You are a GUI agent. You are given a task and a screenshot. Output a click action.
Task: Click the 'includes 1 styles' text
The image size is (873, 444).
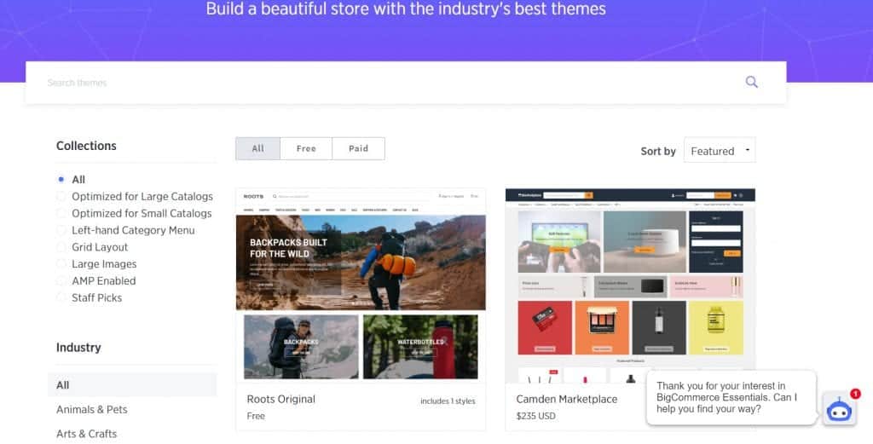(x=448, y=401)
